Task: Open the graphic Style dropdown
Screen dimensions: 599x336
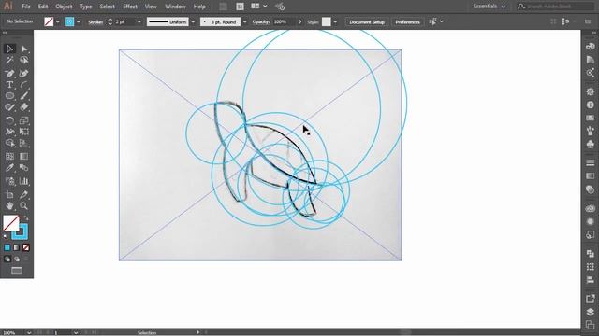Action: point(335,22)
